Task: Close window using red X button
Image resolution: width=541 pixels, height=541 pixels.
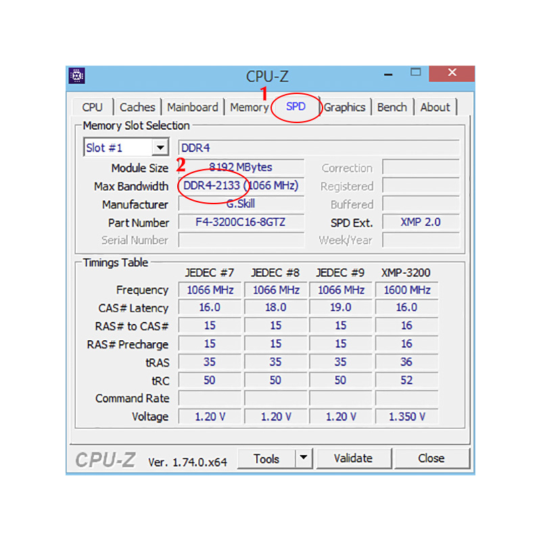Action: point(452,73)
